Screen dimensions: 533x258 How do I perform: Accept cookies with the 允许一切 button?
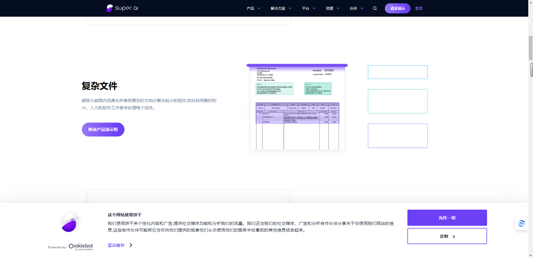[x=447, y=218]
